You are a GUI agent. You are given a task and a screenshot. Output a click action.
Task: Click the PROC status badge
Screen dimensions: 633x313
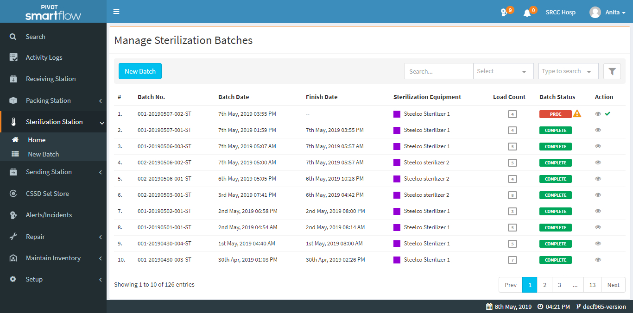click(x=556, y=114)
